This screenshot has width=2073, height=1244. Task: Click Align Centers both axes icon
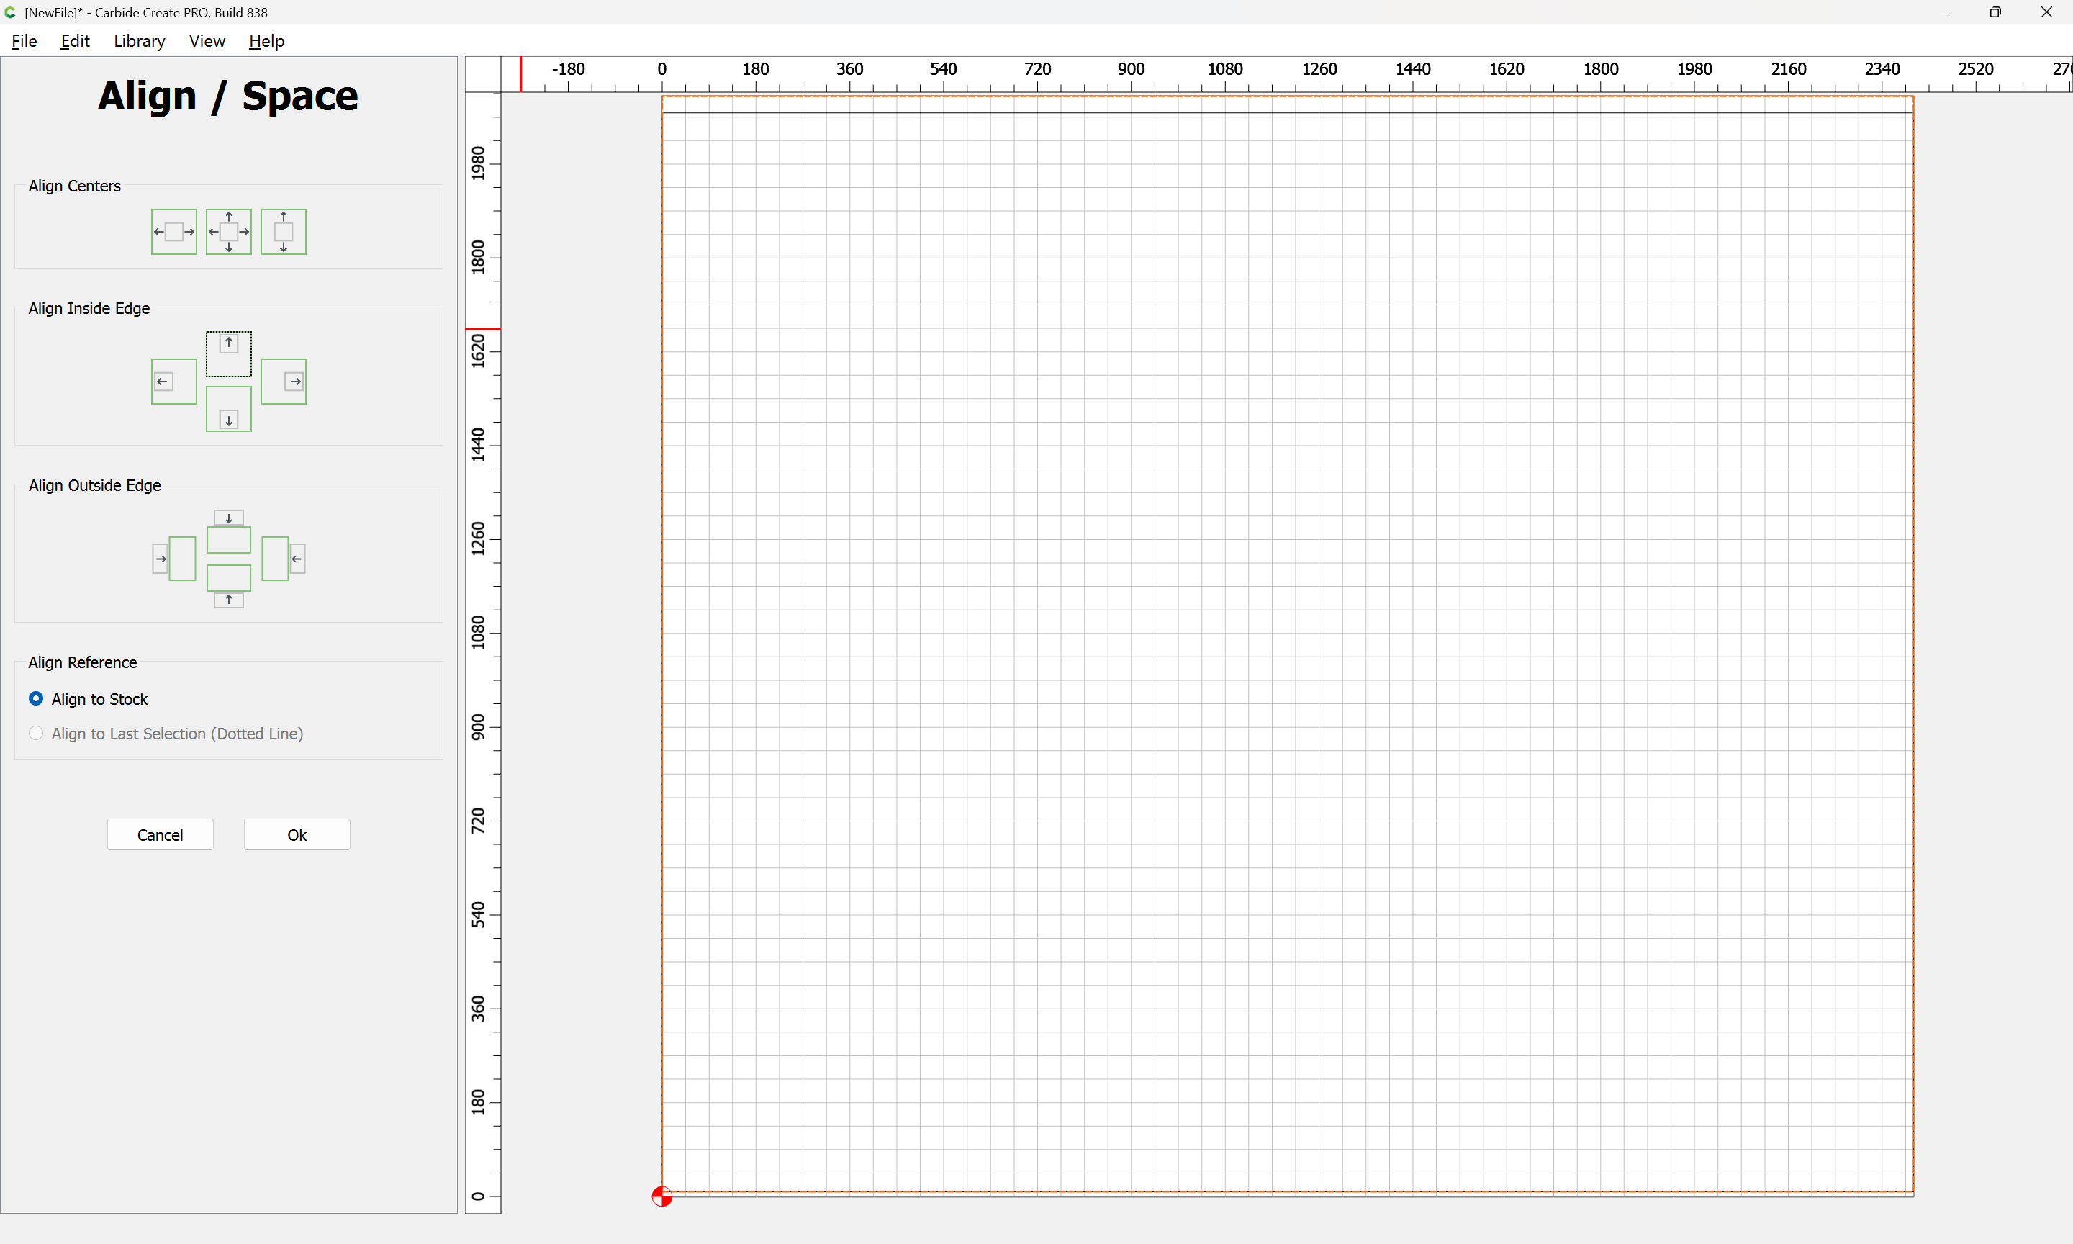[229, 231]
